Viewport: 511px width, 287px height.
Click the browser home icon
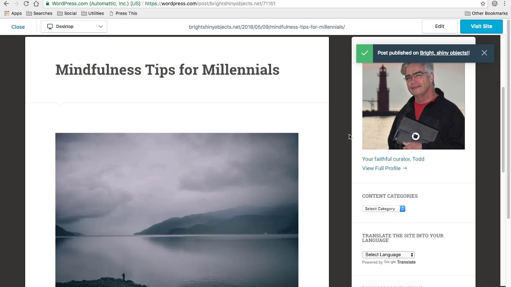tap(36, 4)
